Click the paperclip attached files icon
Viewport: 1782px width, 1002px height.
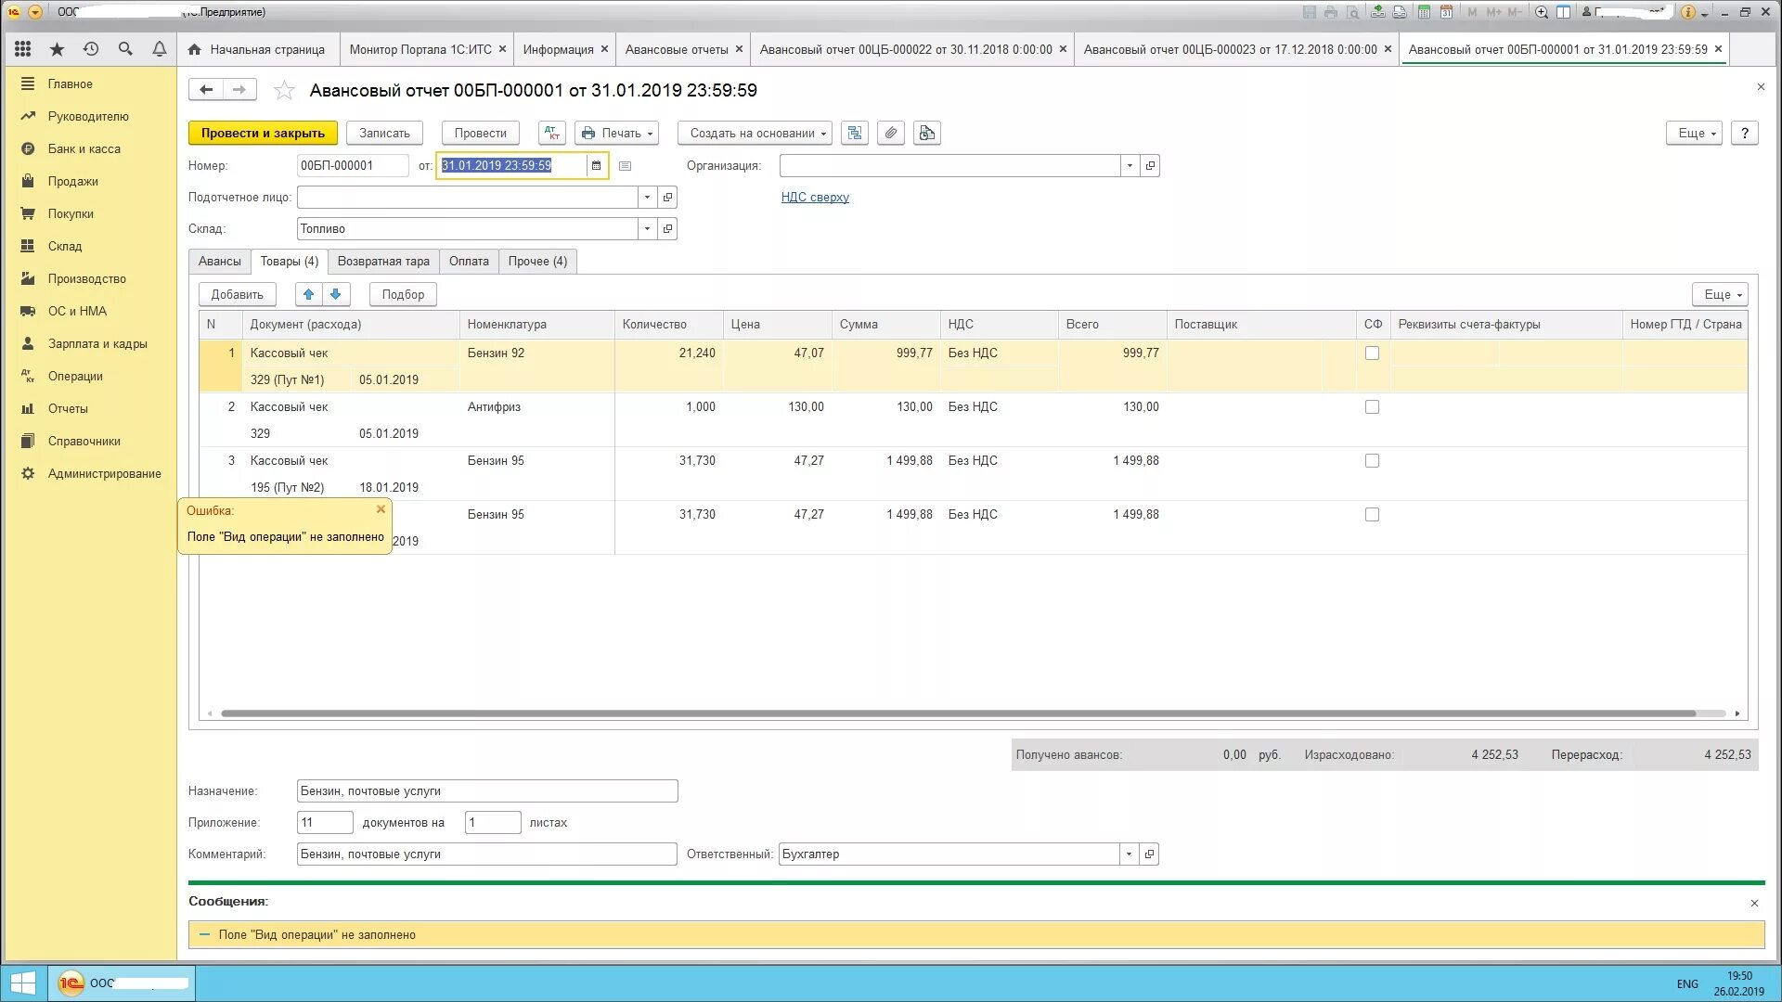(x=890, y=133)
